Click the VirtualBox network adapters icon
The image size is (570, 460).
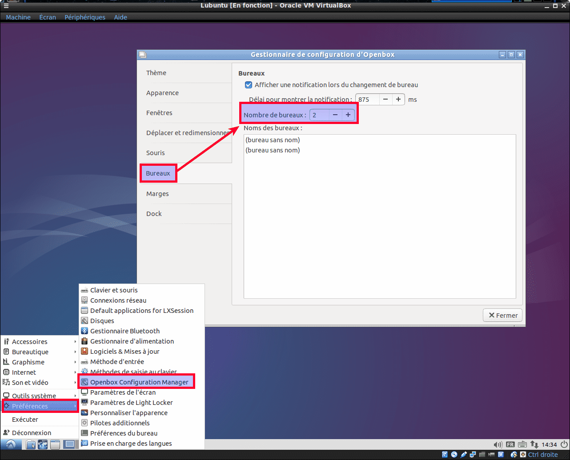[x=473, y=455]
